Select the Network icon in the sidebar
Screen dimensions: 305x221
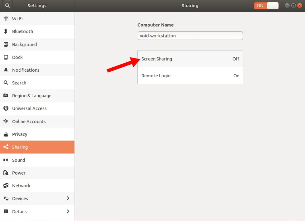pyautogui.click(x=6, y=185)
